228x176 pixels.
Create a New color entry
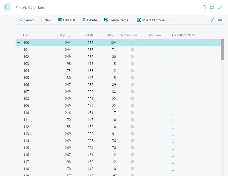[x=45, y=20]
